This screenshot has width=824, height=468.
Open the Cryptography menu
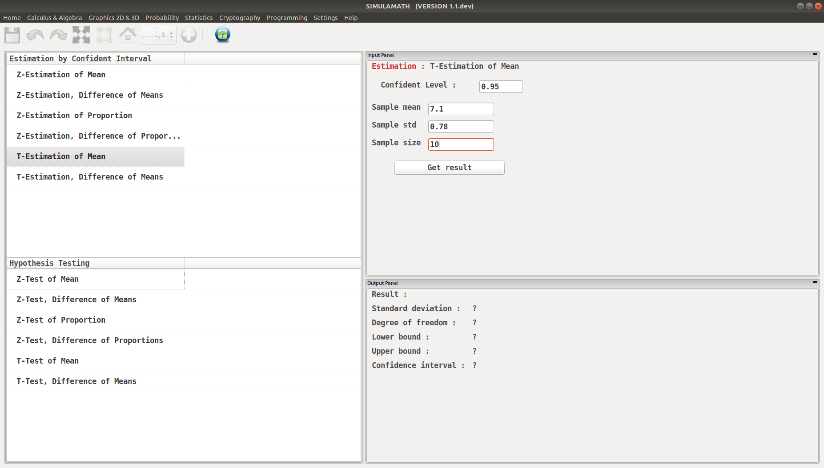pos(240,18)
